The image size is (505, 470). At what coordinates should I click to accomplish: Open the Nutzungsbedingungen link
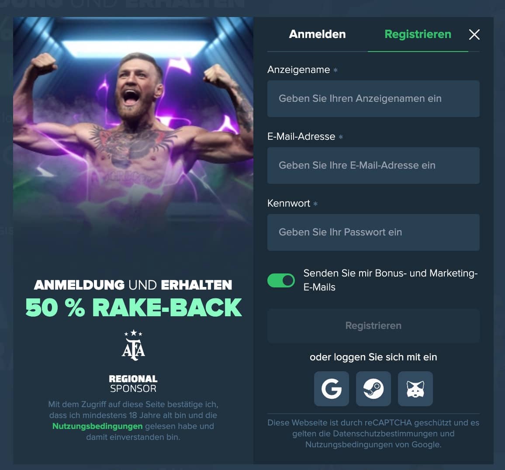[97, 426]
